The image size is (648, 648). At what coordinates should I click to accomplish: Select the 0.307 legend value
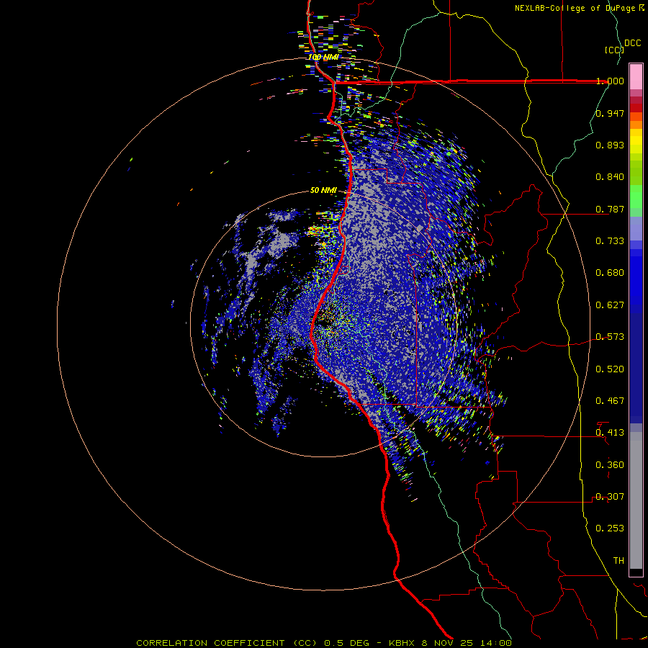(610, 497)
